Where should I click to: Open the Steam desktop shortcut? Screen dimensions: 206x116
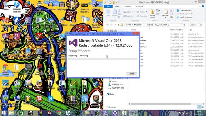click(96, 84)
